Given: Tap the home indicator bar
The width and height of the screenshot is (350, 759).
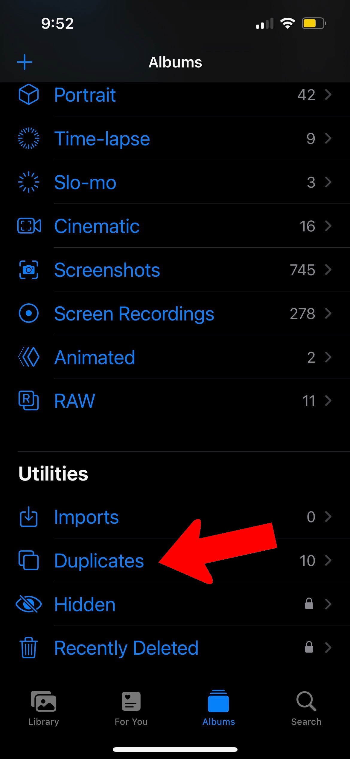Looking at the screenshot, I should 175,749.
